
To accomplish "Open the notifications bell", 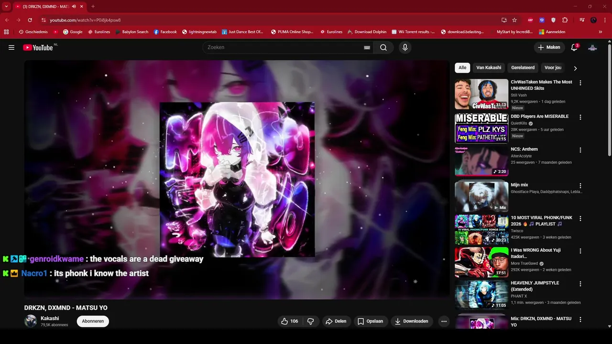I will [x=574, y=47].
